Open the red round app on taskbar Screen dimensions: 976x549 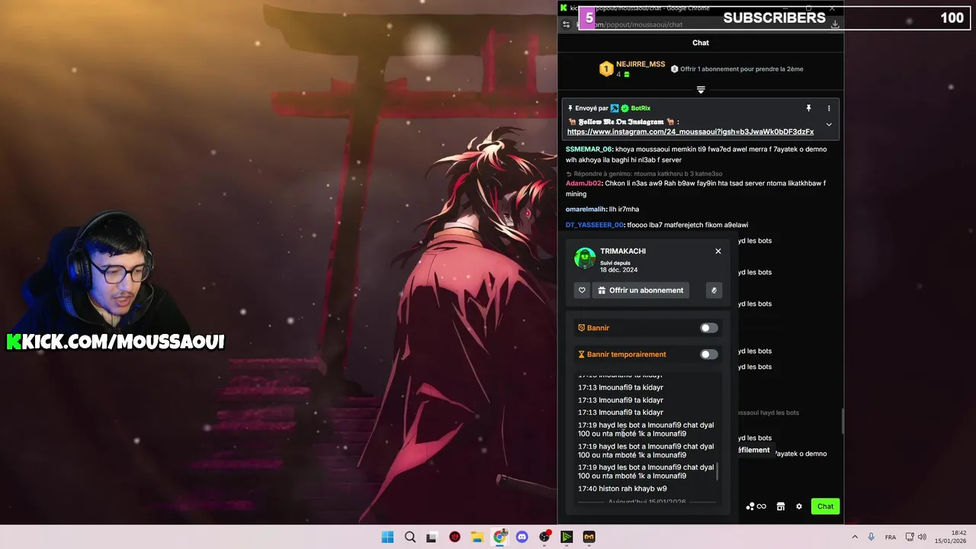click(x=455, y=537)
